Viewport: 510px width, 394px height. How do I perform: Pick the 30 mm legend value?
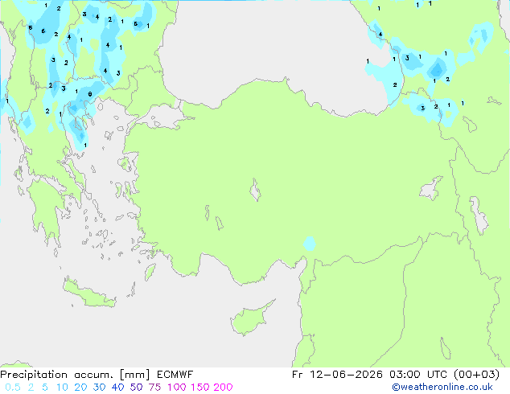[99, 388]
